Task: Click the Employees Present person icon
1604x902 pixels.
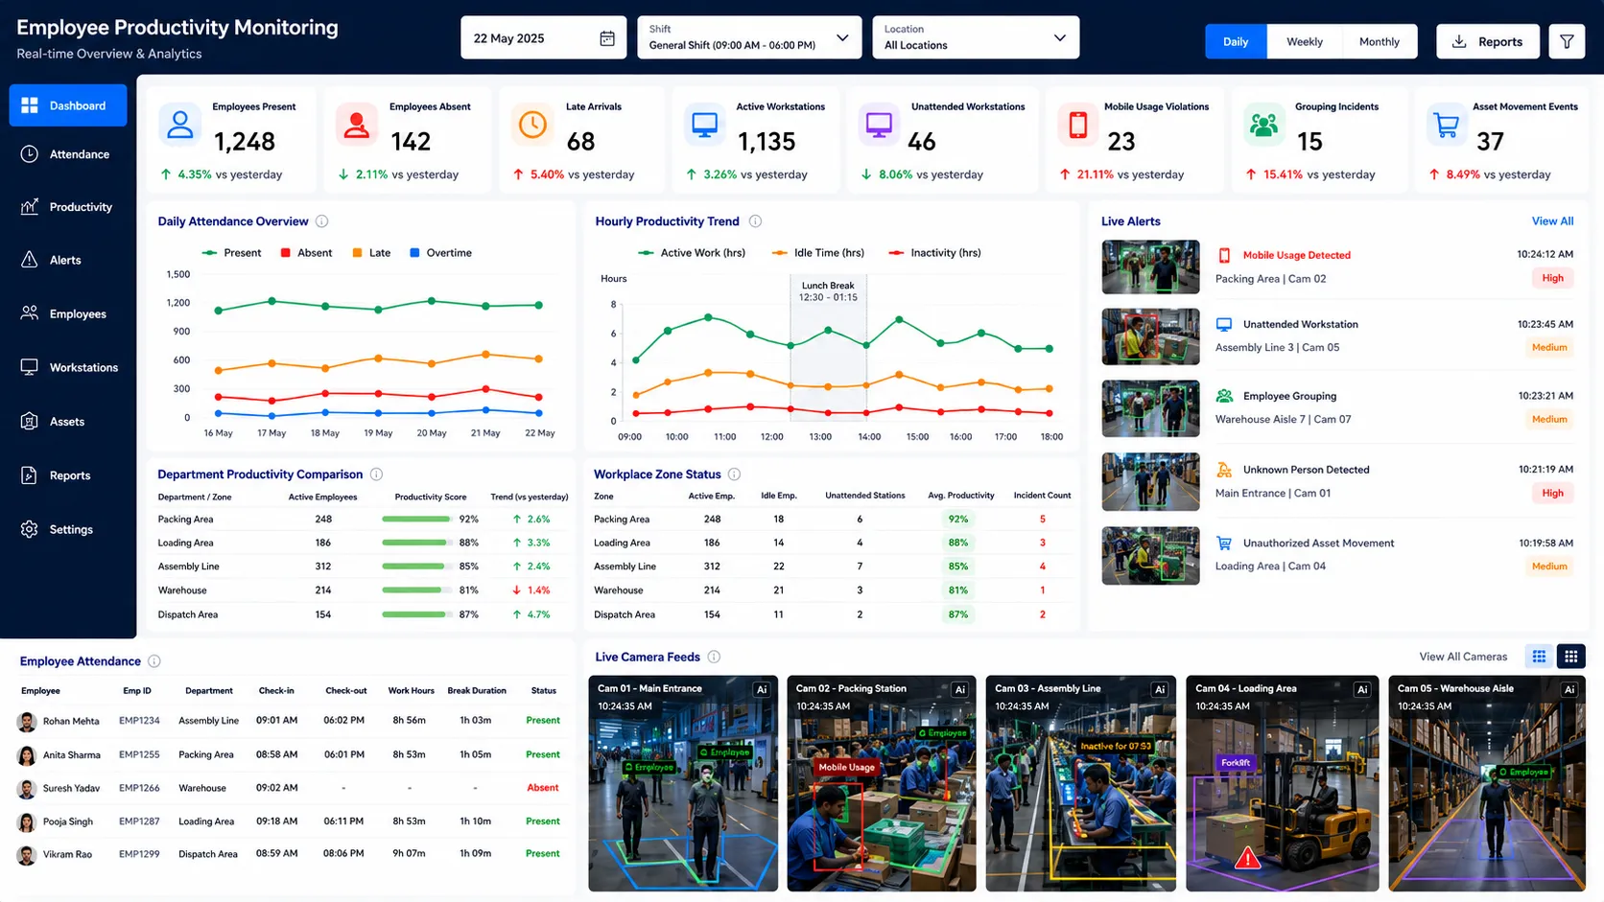Action: [179, 125]
